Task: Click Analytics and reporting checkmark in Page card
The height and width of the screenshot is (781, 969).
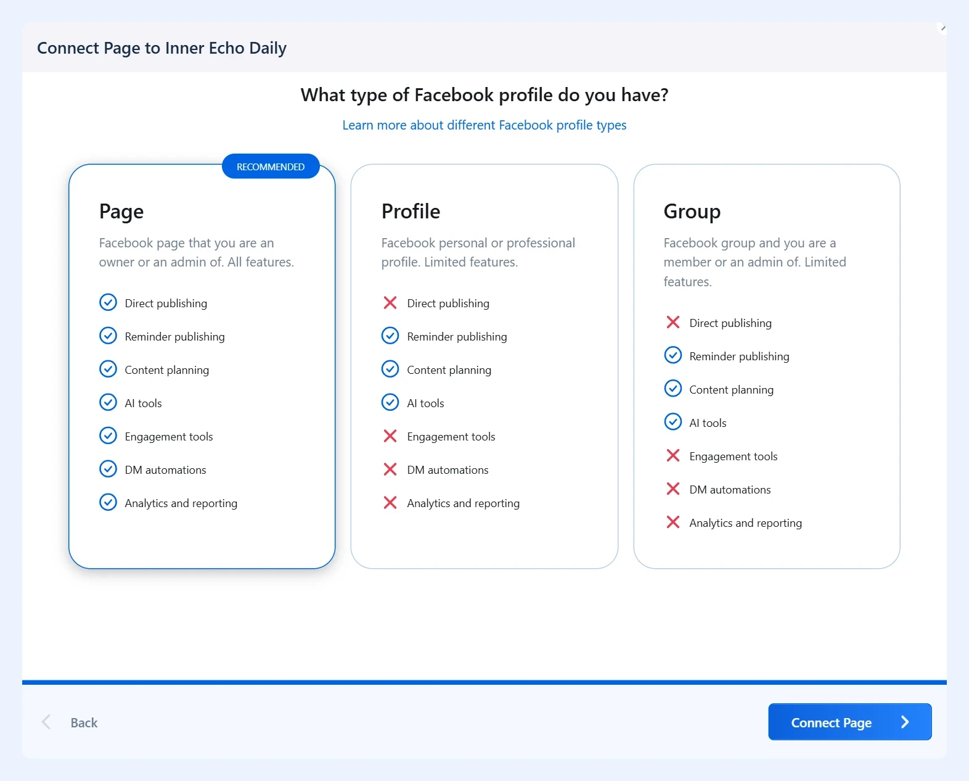Action: tap(108, 502)
